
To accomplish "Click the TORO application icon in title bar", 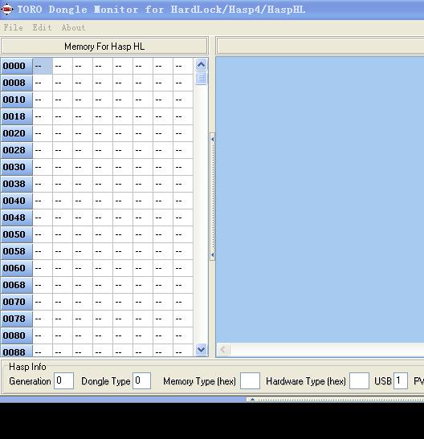I will click(x=7, y=10).
